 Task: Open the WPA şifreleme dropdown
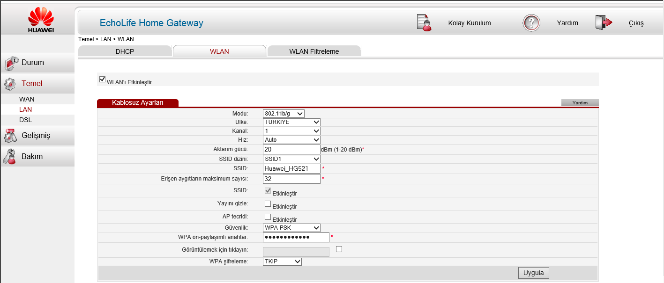point(282,261)
